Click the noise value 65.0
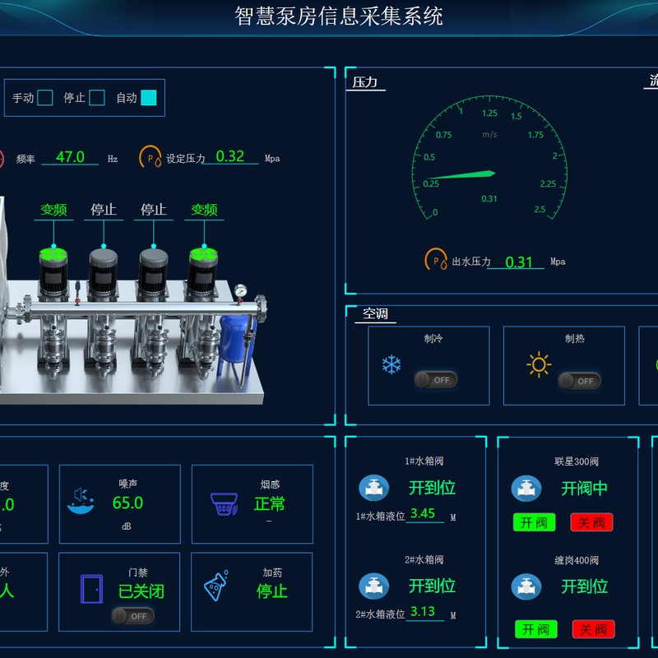Viewport: 658px width, 658px height. pyautogui.click(x=127, y=503)
